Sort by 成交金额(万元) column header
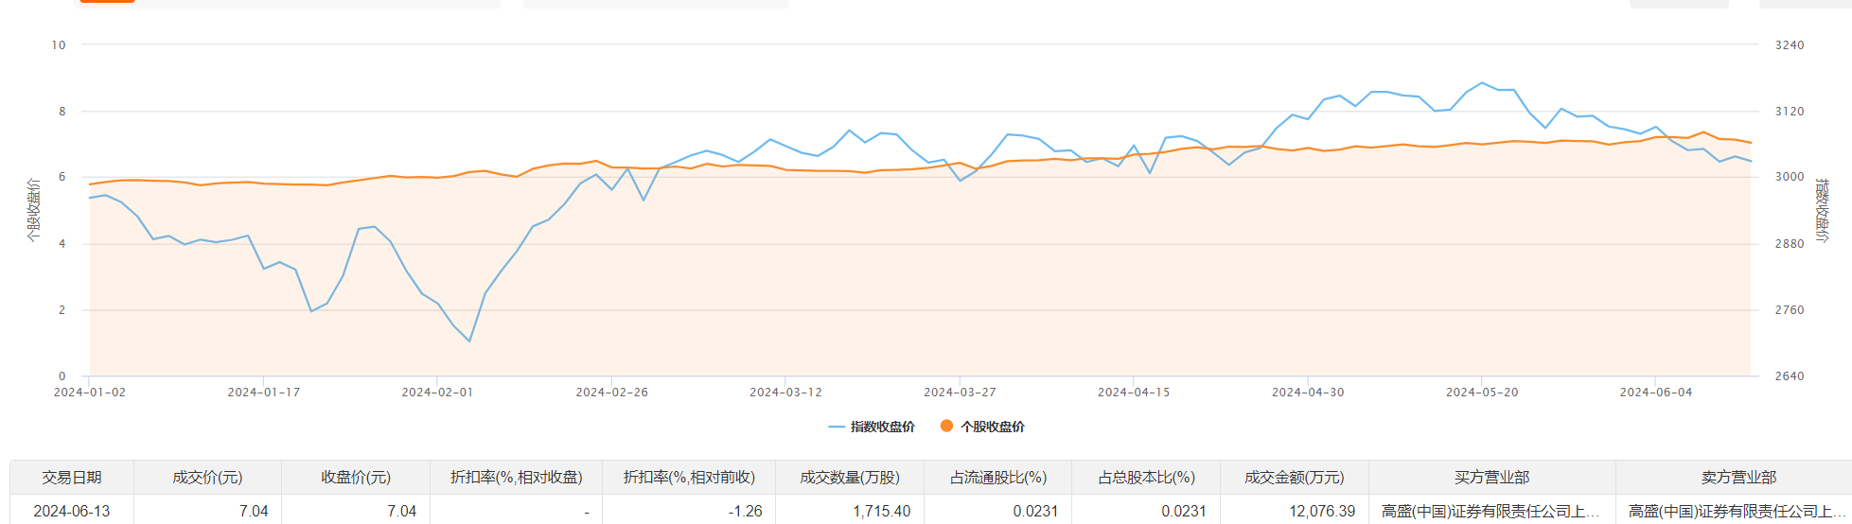The image size is (1852, 524). point(1294,478)
